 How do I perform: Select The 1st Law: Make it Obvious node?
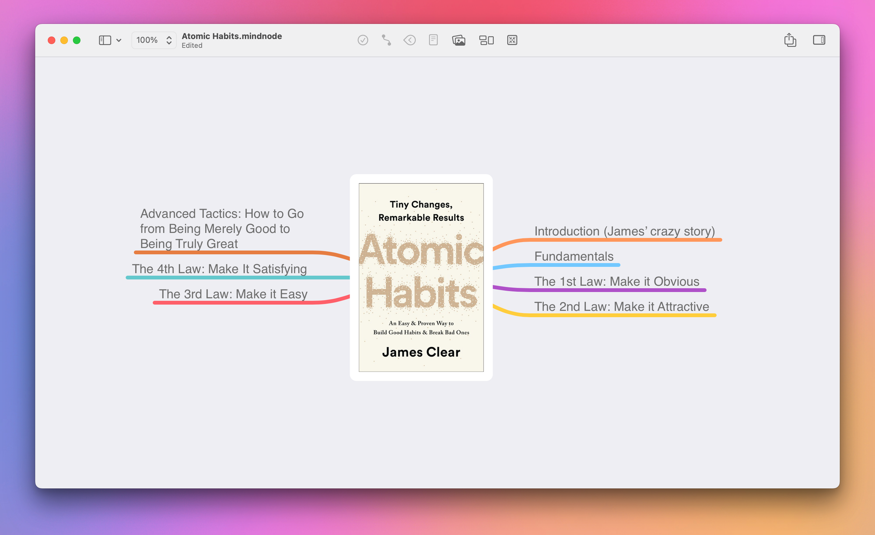(x=616, y=281)
